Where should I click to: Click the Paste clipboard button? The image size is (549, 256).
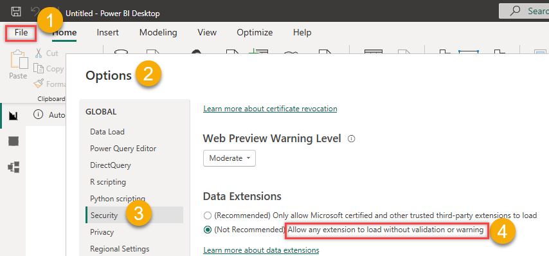[18, 65]
